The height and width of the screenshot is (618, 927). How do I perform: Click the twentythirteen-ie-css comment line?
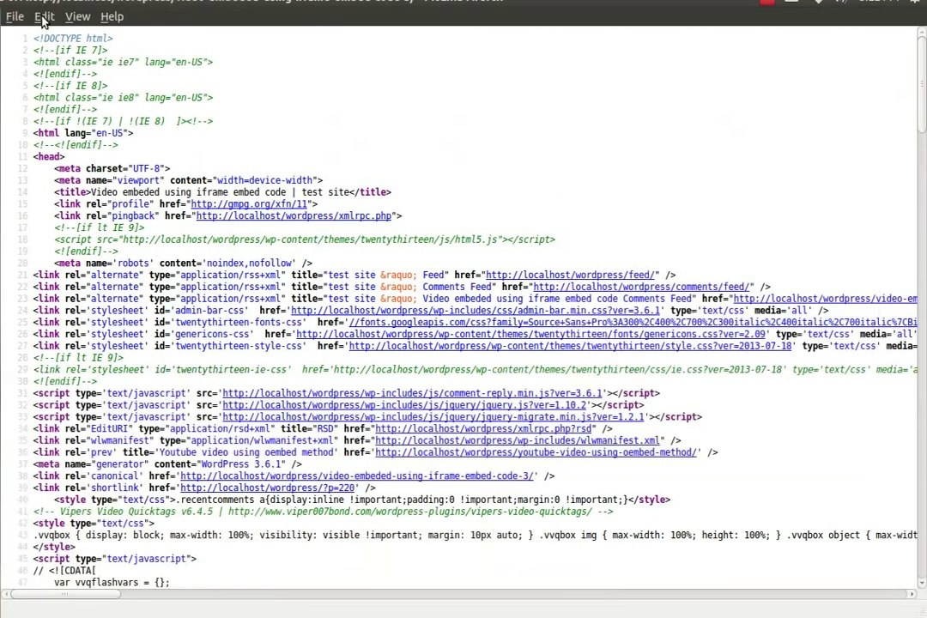pyautogui.click(x=476, y=370)
